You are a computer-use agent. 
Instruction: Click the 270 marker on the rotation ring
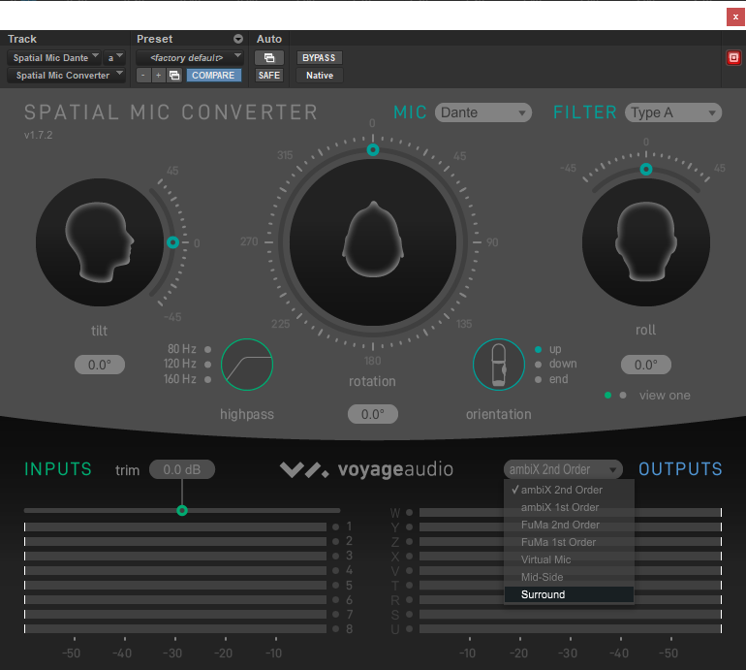pyautogui.click(x=249, y=241)
